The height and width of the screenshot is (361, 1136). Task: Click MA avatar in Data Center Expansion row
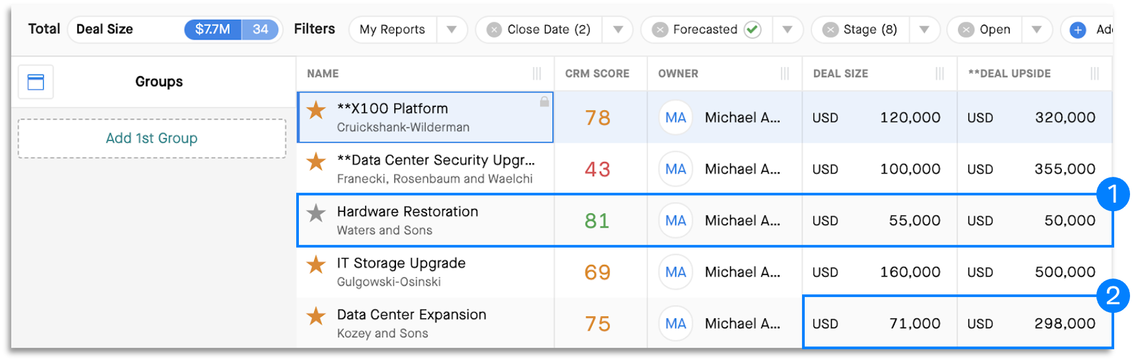point(676,324)
